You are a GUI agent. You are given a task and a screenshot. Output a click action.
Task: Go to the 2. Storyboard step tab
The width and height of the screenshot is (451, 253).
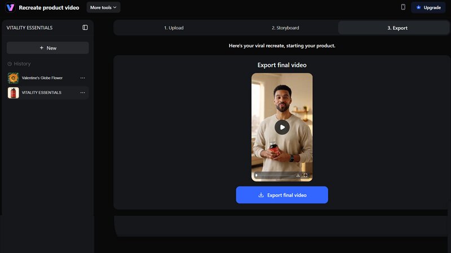285,28
